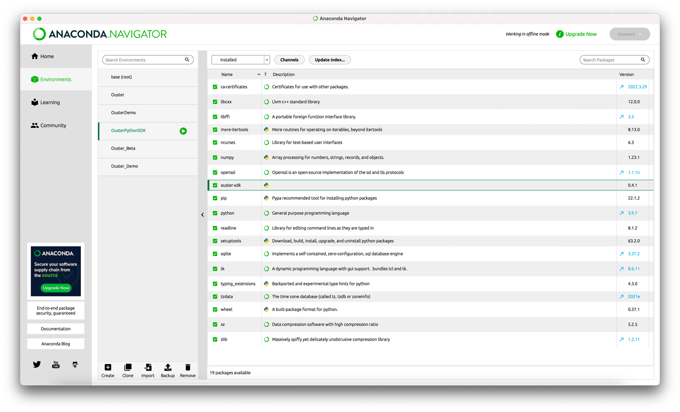
Task: Toggle the numpy package checkbox
Action: coord(215,157)
